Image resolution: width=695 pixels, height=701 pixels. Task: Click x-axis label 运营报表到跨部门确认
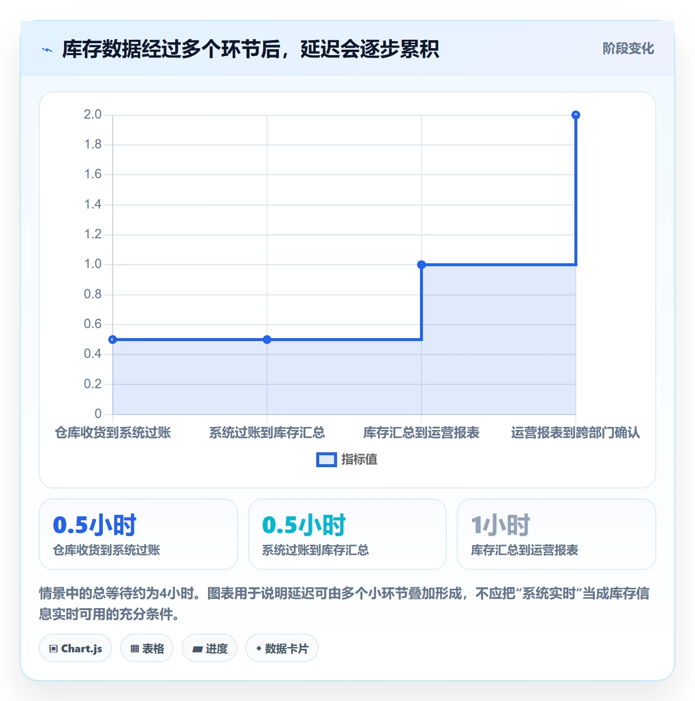[x=576, y=433]
